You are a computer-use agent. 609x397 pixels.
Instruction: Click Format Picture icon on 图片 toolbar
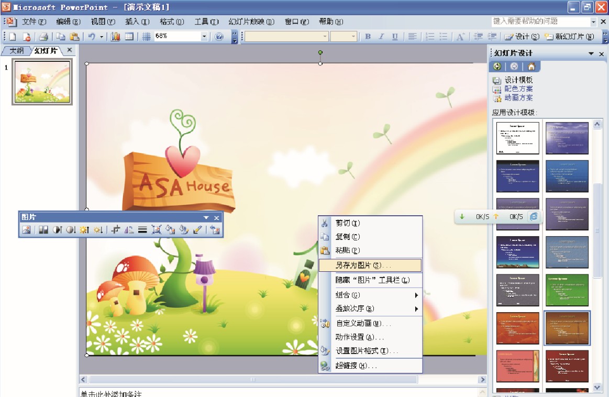(x=184, y=229)
